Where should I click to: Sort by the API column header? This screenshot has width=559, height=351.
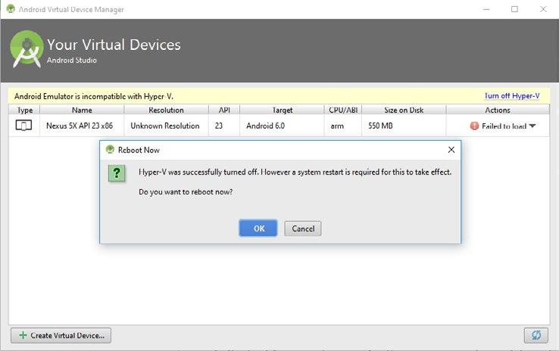(x=224, y=110)
